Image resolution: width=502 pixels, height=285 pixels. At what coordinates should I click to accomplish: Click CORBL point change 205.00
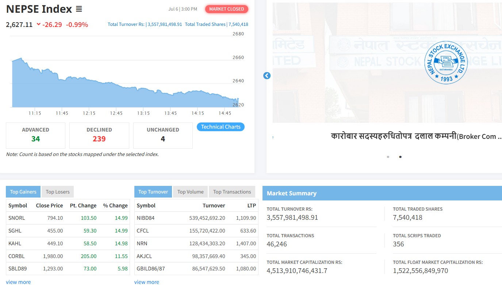89,256
